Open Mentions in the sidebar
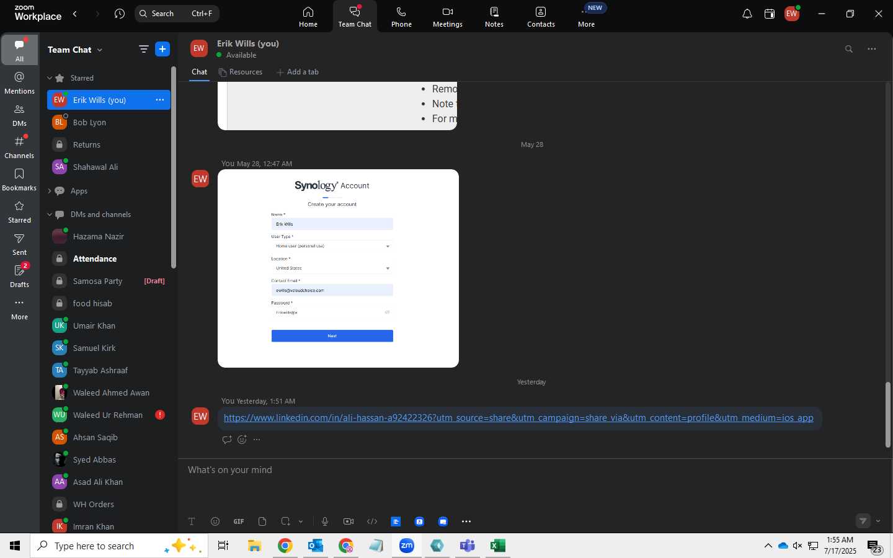This screenshot has width=893, height=558. click(20, 82)
